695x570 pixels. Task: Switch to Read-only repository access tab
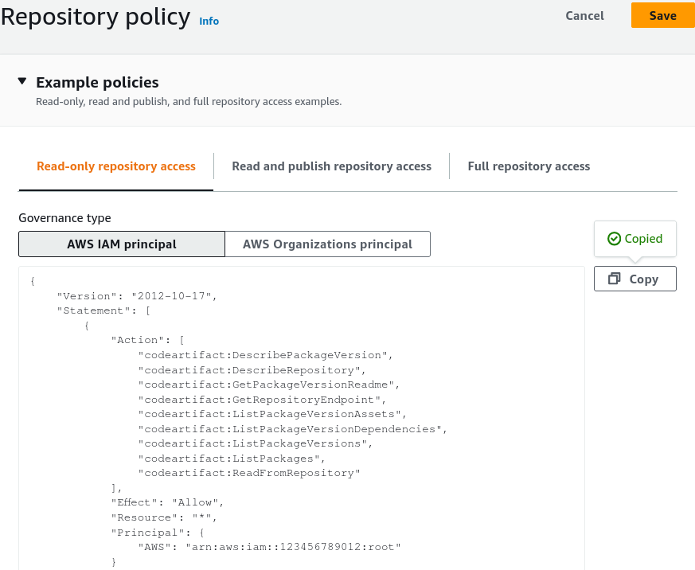tap(115, 166)
